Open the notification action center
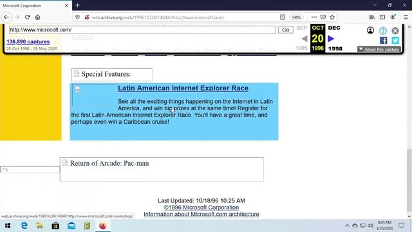This screenshot has width=412, height=232. [x=401, y=226]
